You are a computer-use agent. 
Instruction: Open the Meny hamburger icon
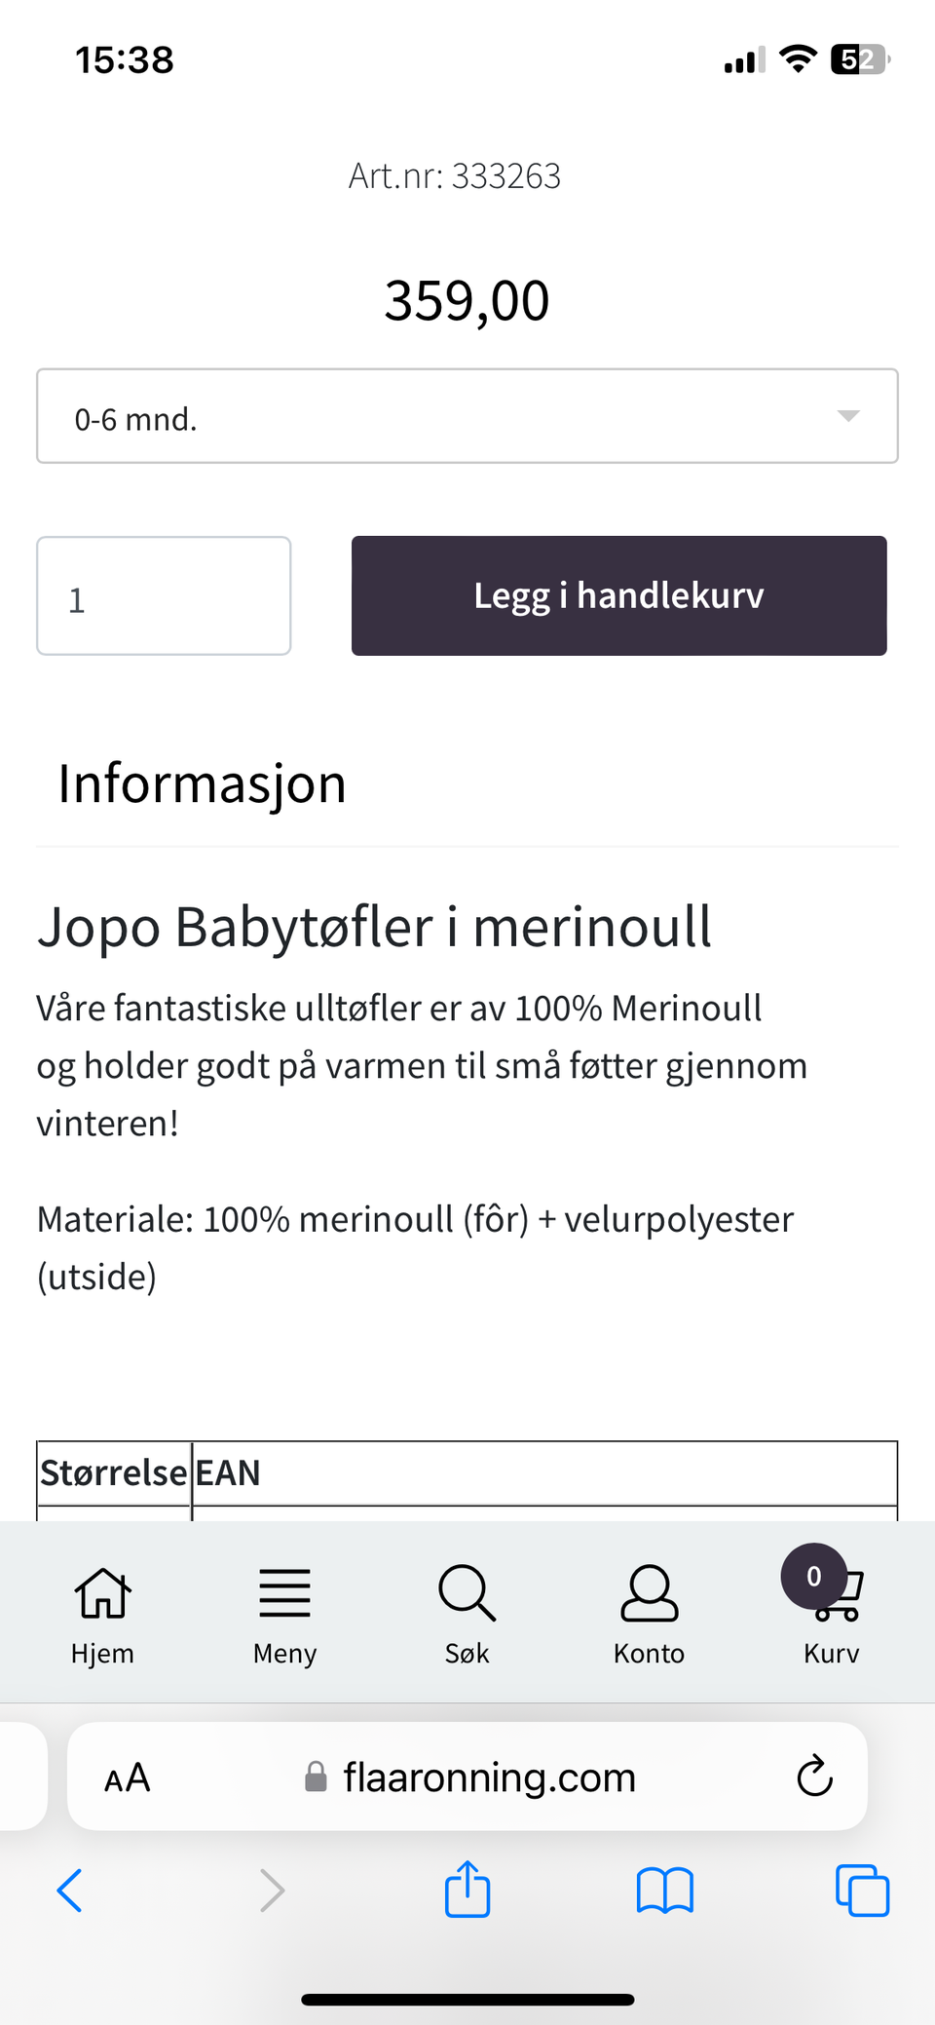(x=284, y=1593)
